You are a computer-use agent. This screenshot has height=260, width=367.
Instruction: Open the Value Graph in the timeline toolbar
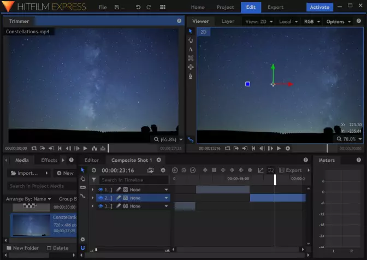click(261, 170)
